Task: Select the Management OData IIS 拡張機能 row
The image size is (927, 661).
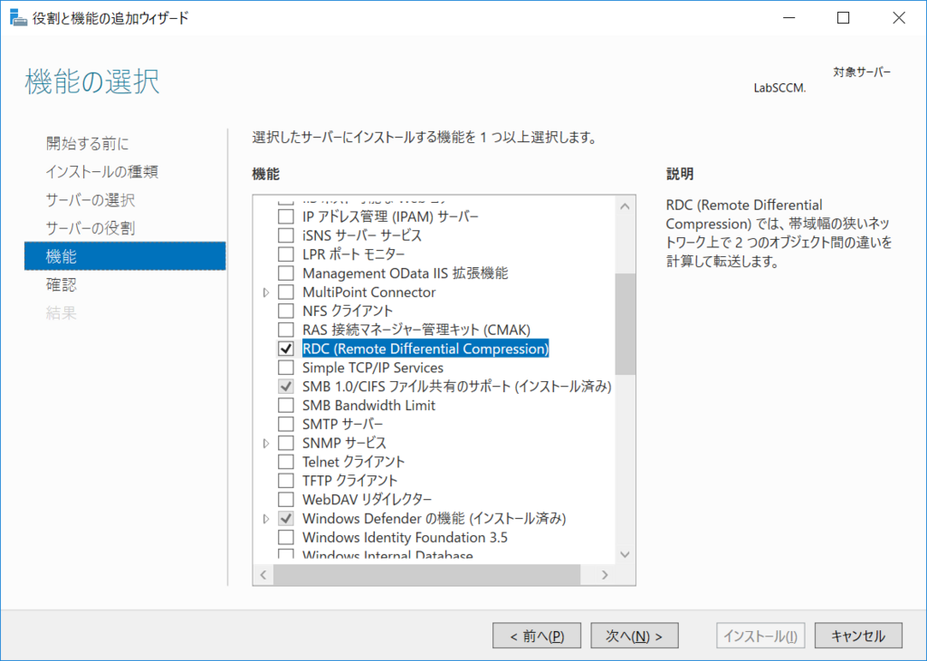Action: [x=405, y=273]
